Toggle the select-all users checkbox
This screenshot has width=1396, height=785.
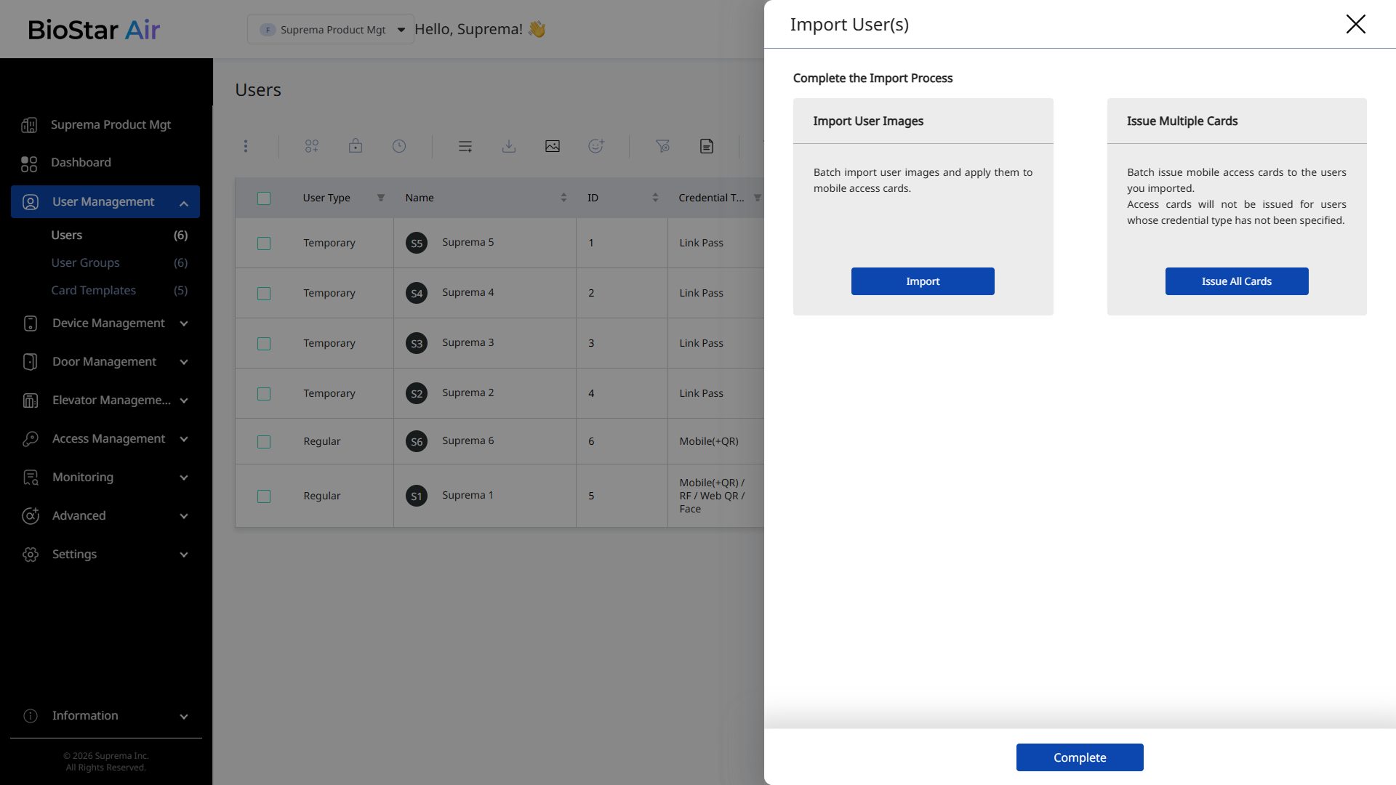tap(264, 198)
